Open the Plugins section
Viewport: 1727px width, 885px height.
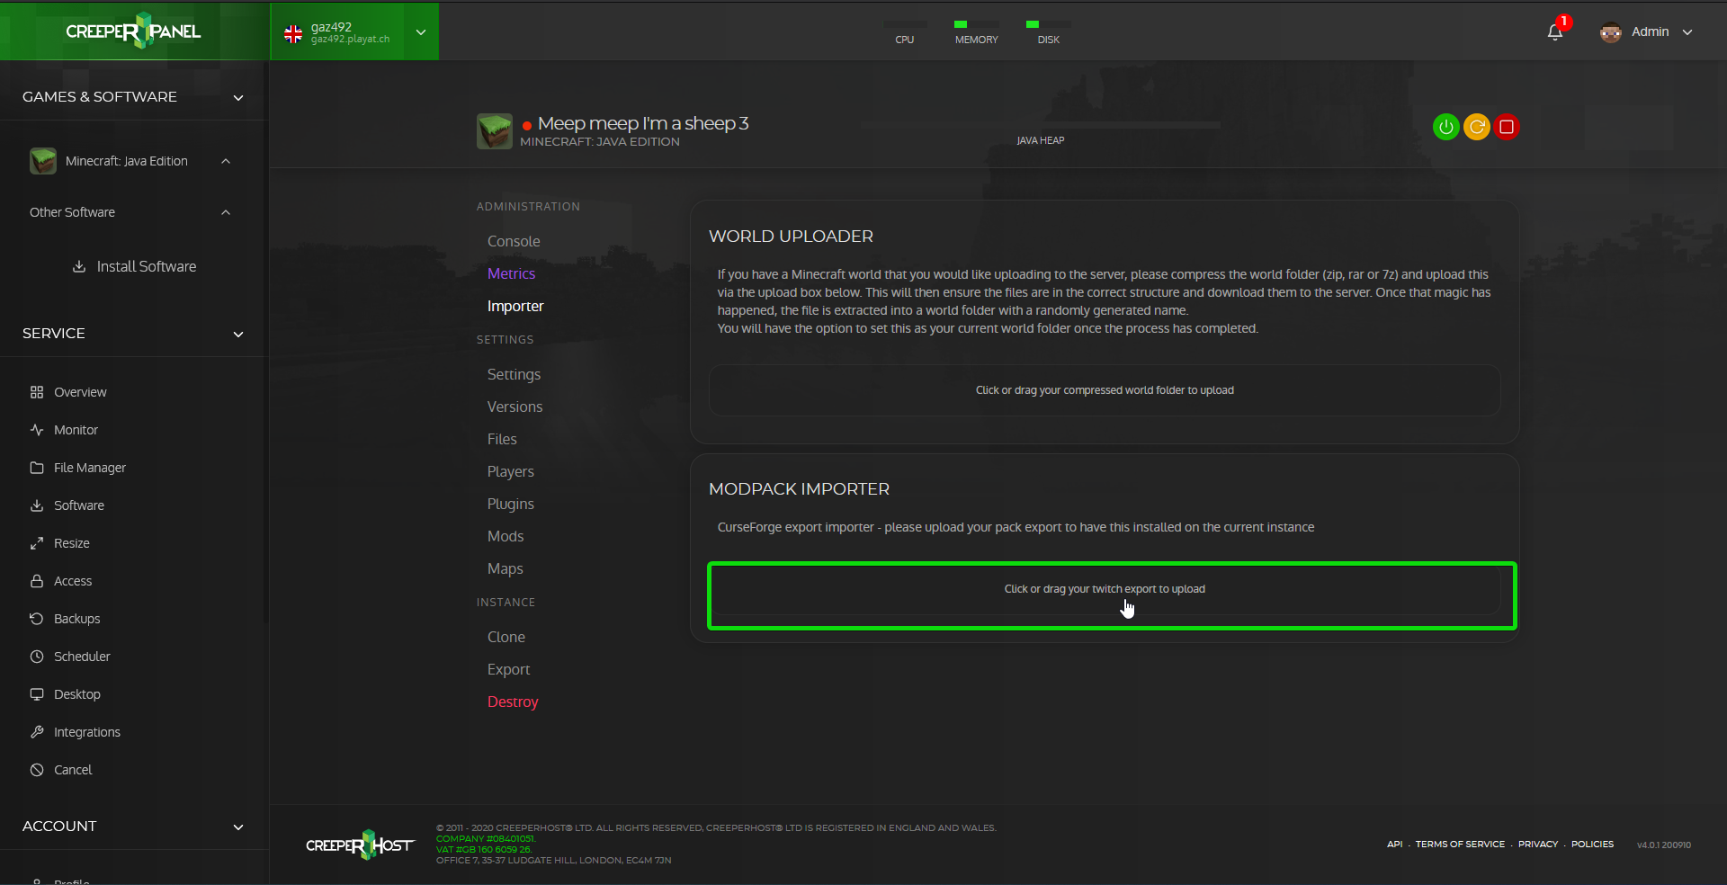510,504
